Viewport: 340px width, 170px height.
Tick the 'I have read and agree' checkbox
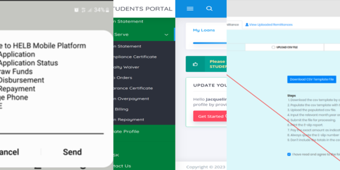289,155
